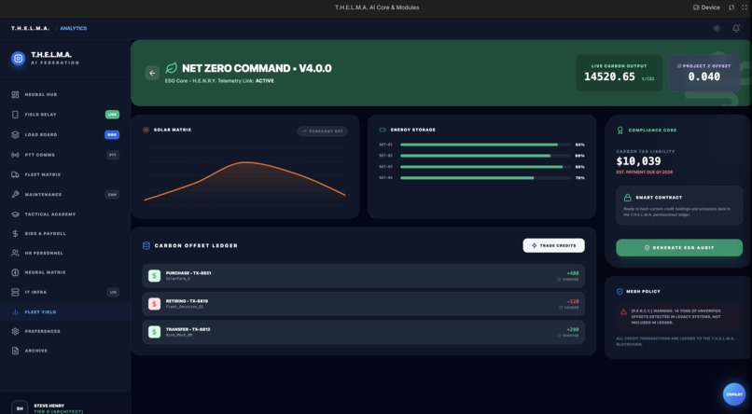Click the rotate icon beside Device
The height and width of the screenshot is (414, 752).
[731, 7]
